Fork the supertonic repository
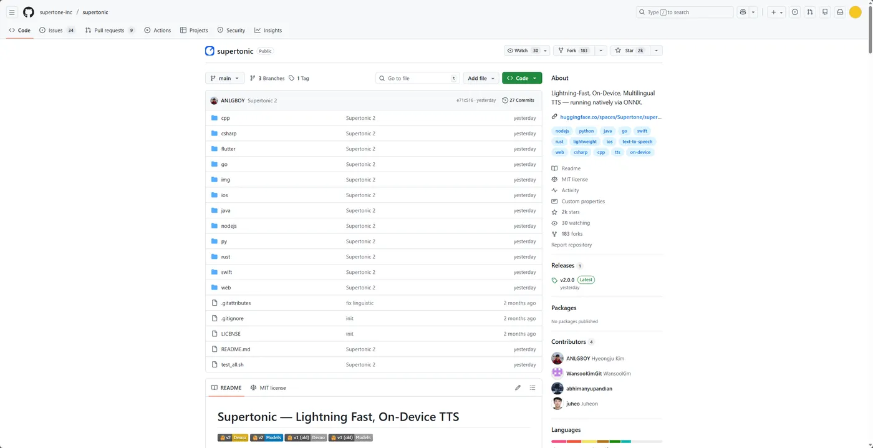Screen dimensions: 873x448 (x=574, y=51)
